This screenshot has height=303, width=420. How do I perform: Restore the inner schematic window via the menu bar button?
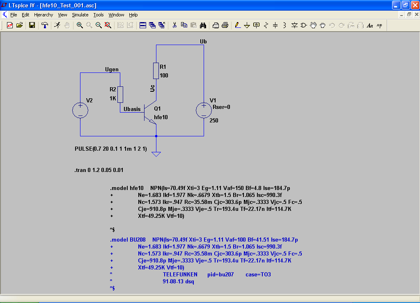click(x=409, y=15)
